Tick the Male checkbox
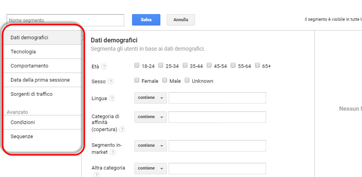This screenshot has width=362, height=177. point(165,80)
